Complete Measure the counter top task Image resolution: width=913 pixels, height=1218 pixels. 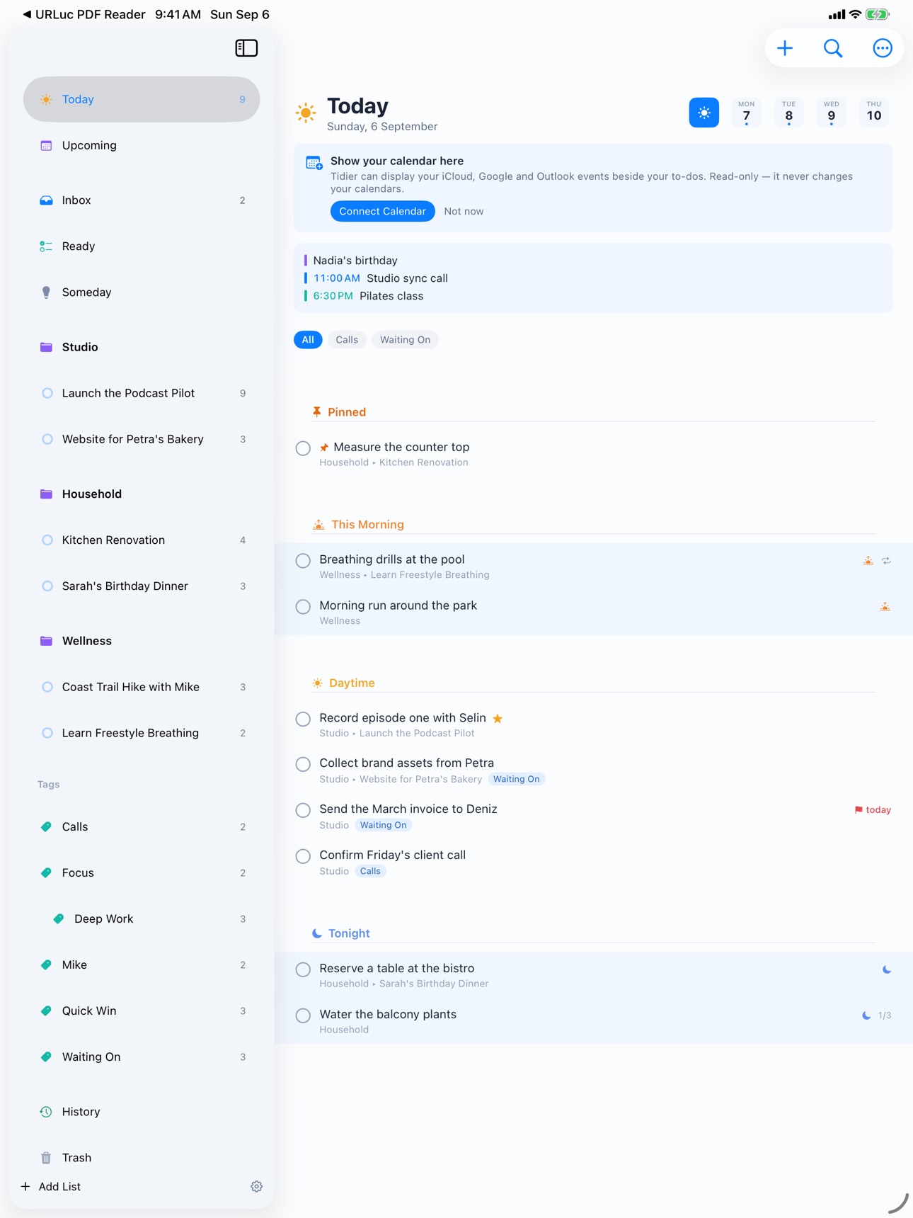pyautogui.click(x=303, y=448)
